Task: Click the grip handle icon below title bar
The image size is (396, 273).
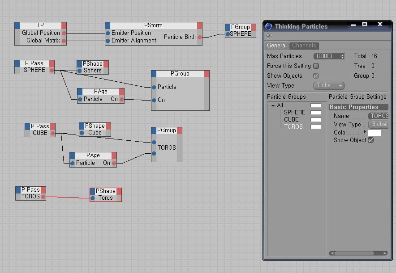Action: (x=269, y=36)
